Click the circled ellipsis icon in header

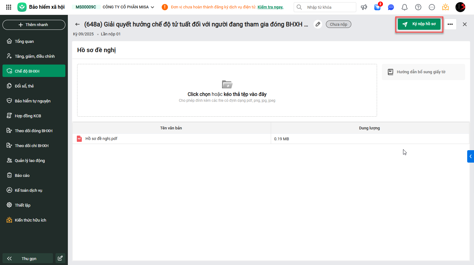[x=432, y=7]
